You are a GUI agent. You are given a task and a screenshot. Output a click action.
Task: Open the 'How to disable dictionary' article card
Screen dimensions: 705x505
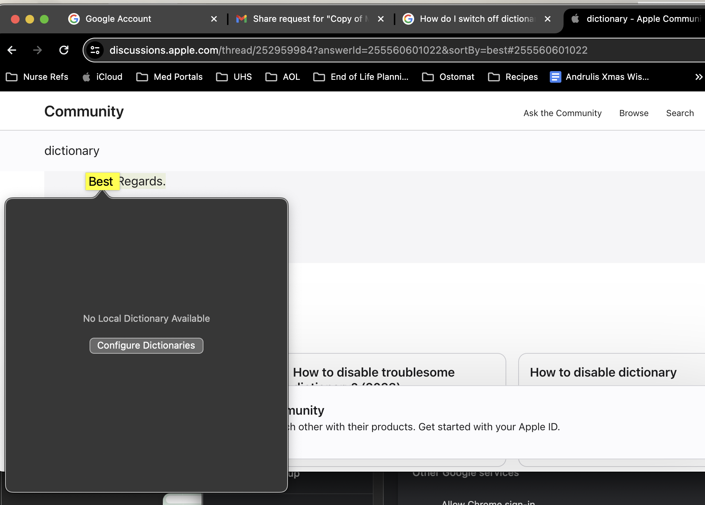(603, 372)
